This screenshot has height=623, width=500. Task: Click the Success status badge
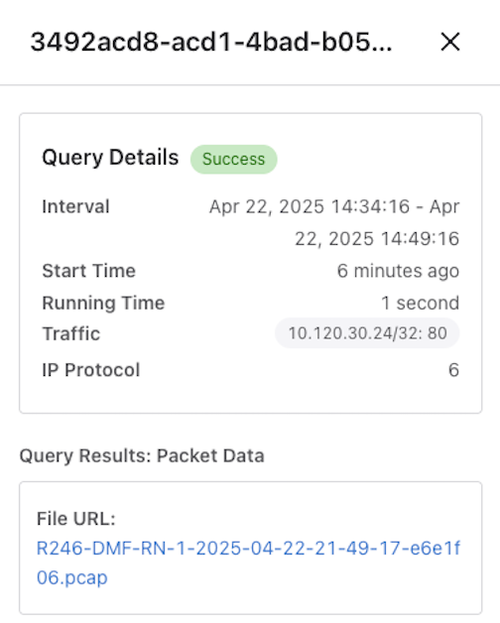point(234,160)
